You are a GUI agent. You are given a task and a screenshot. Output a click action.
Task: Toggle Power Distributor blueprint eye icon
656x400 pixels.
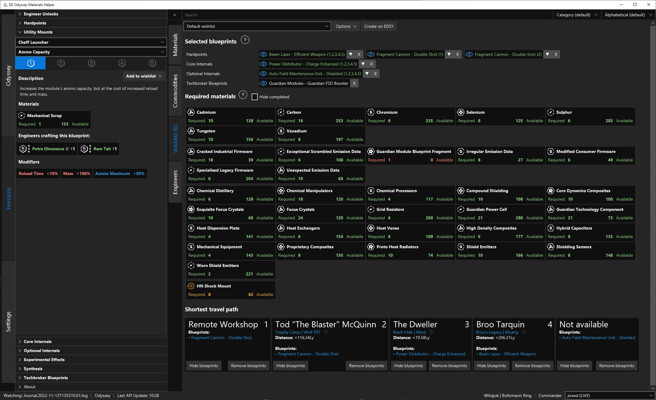[x=263, y=64]
